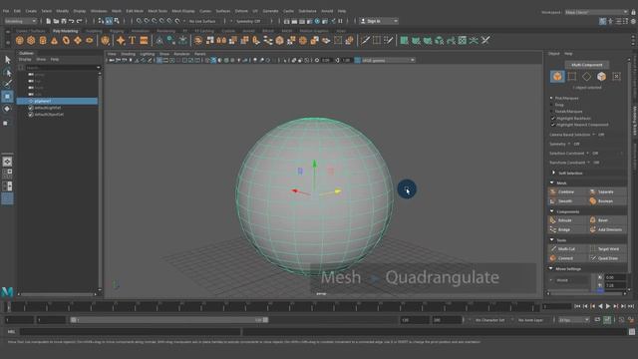This screenshot has height=359, width=638.
Task: Click the Undo arrow icon
Action: pos(72,21)
